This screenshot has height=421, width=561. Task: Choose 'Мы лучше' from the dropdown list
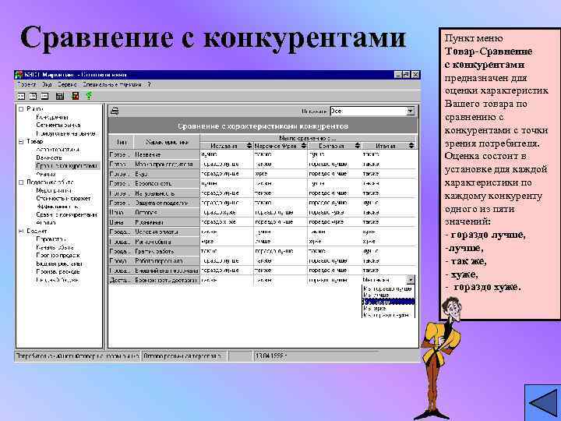(388, 295)
